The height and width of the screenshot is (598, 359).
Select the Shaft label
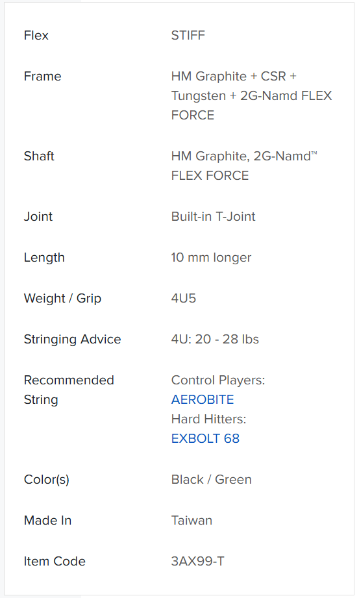click(39, 156)
